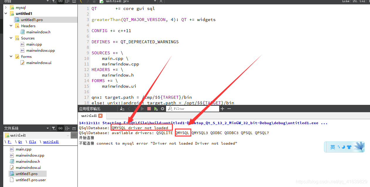
Task: Open mainwindow.h under Headers
Action: (x=38, y=32)
